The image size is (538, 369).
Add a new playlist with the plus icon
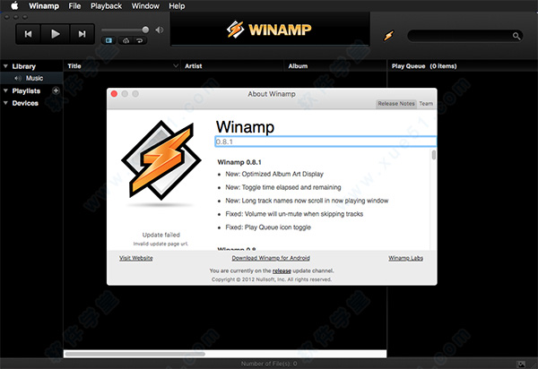56,90
